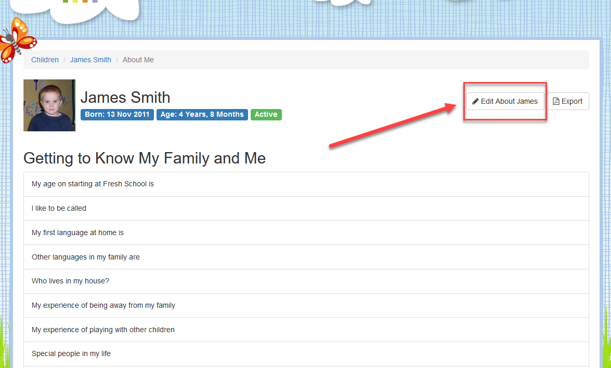Select row 'My experience of being away from my family'
Screen dimensions: 611x368
(306, 305)
